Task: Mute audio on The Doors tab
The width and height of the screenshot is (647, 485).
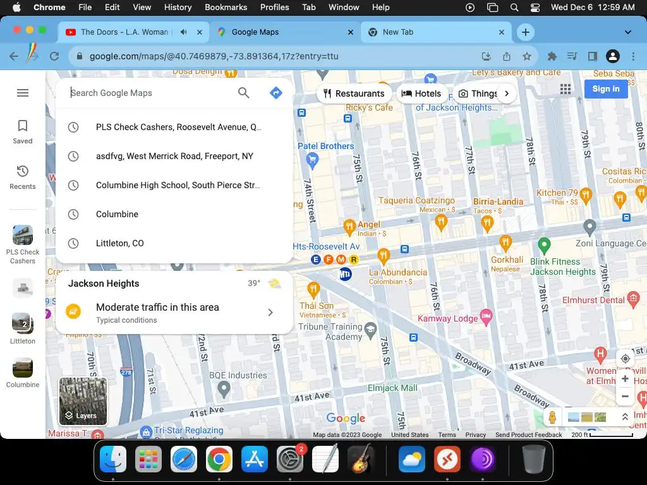Action: pos(184,32)
